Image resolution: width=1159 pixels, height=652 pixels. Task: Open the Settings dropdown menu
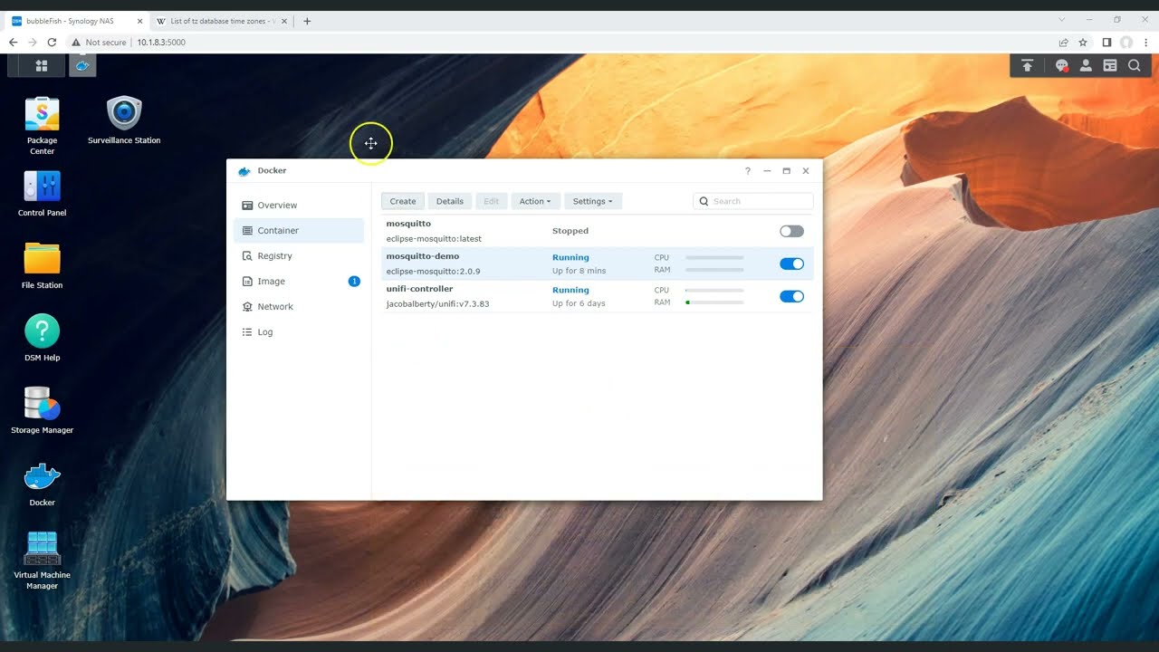pos(592,201)
